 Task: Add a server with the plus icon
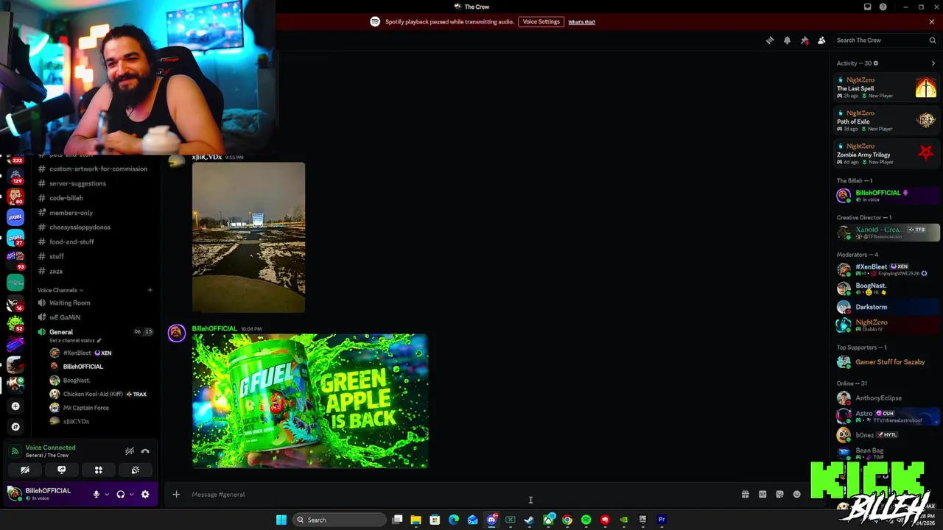pyautogui.click(x=15, y=406)
